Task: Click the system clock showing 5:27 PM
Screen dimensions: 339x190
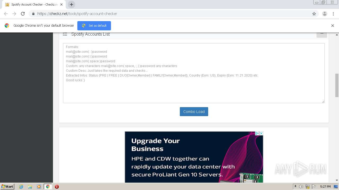Action: click(x=325, y=187)
